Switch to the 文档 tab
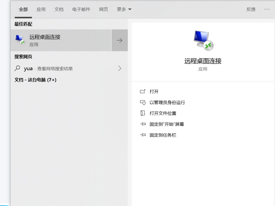275x206 pixels. click(x=59, y=9)
